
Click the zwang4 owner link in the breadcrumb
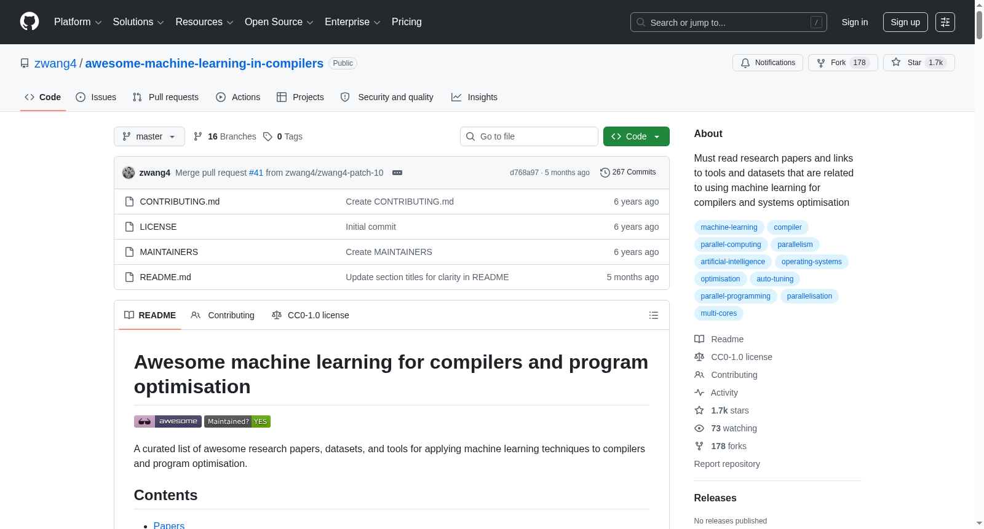tap(55, 63)
